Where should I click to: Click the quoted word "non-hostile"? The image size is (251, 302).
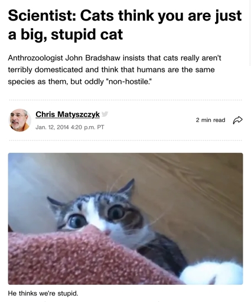click(129, 81)
